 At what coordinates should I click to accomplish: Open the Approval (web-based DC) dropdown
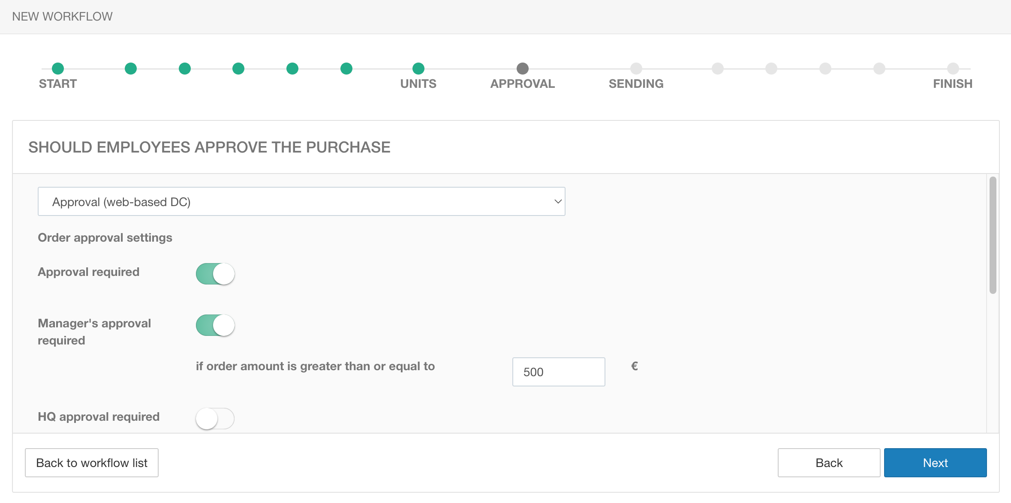pos(301,201)
